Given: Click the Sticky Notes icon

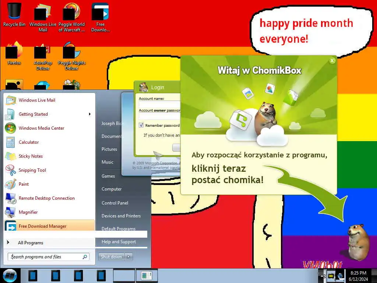Looking at the screenshot, I should (x=10, y=156).
